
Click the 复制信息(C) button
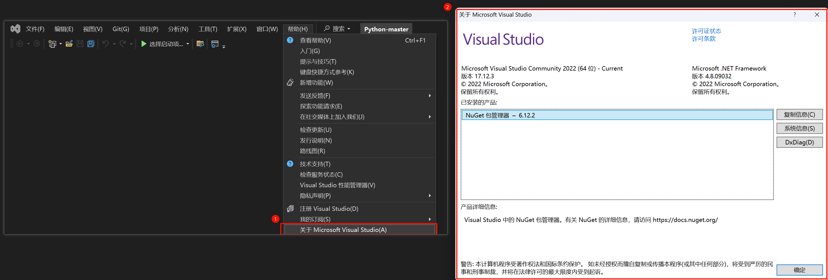pyautogui.click(x=799, y=115)
